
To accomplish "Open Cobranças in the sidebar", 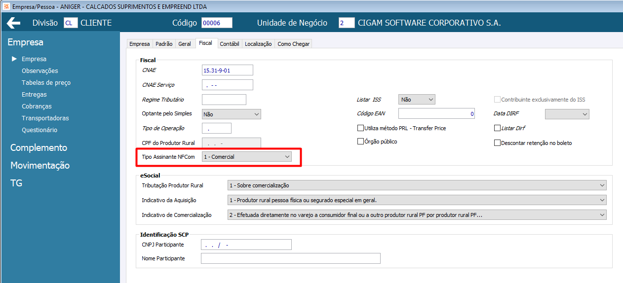I will point(37,106).
